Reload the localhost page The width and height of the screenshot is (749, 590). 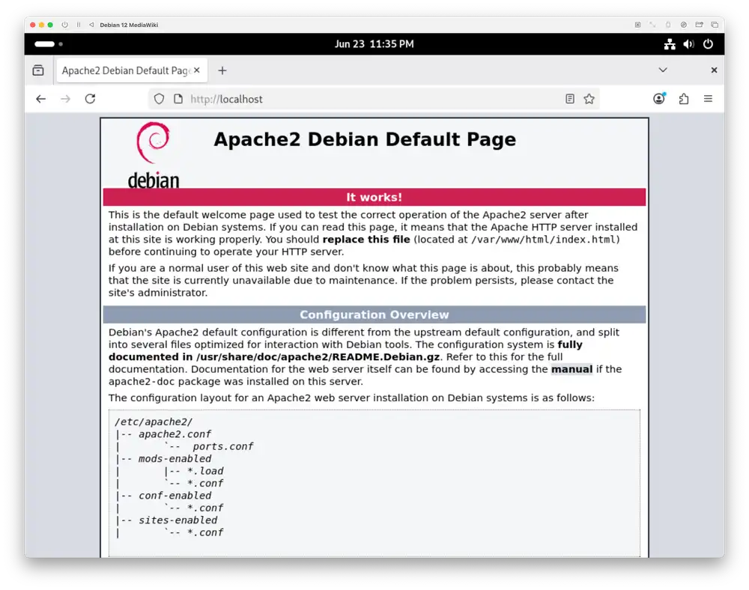click(91, 99)
